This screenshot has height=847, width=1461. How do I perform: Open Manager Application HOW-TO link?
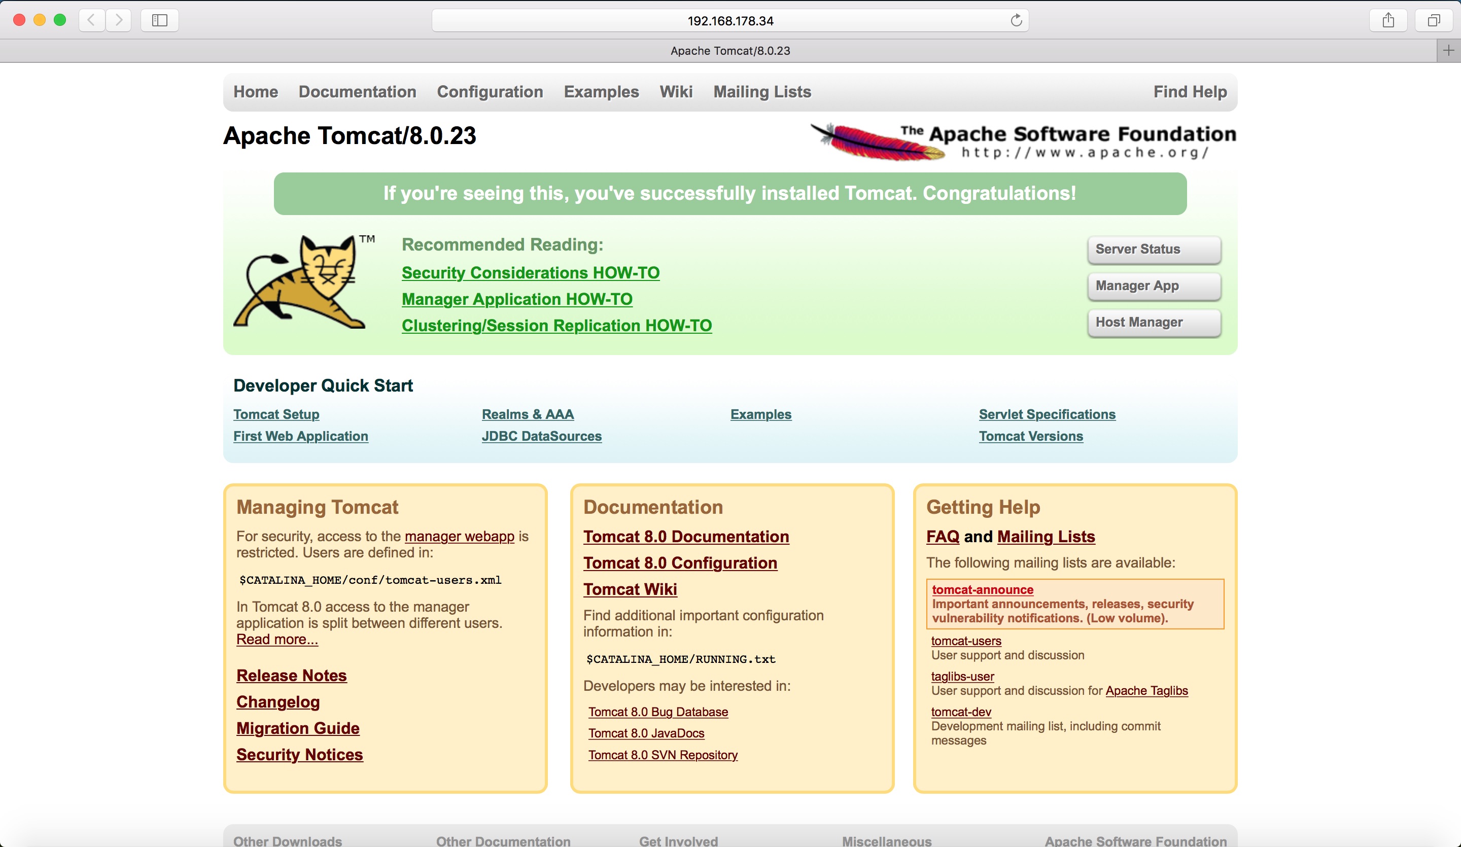coord(517,299)
